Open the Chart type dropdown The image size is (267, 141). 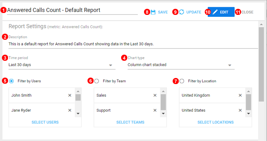(181, 65)
